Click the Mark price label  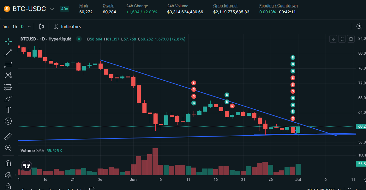[84, 6]
